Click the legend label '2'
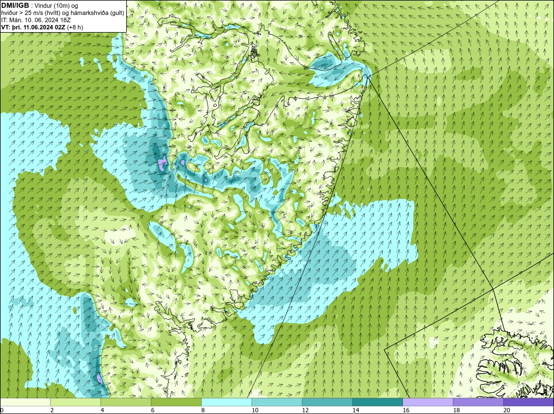 click(52, 410)
